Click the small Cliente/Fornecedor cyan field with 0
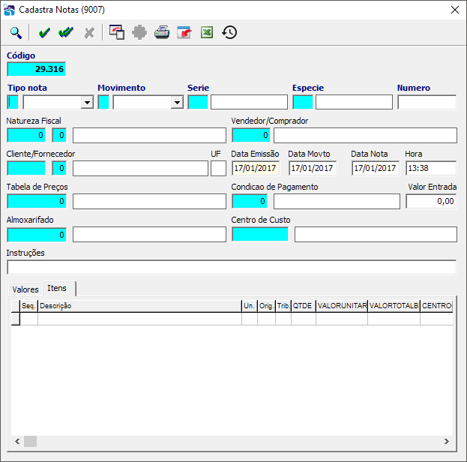This screenshot has height=462, width=467. point(59,168)
